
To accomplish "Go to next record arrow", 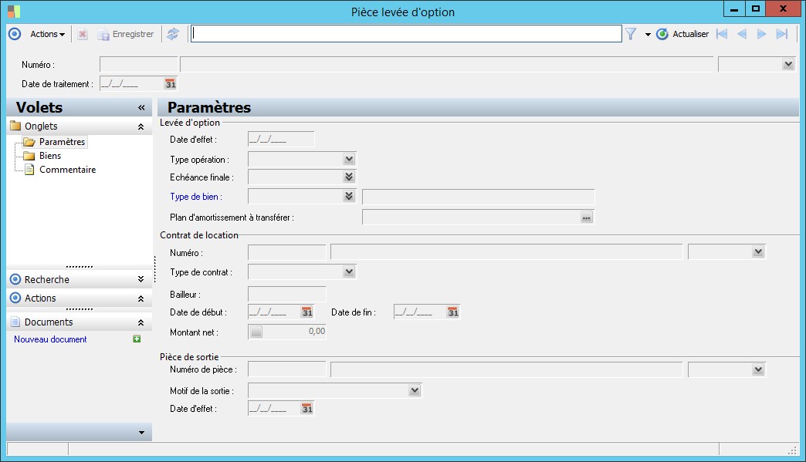I will [x=762, y=34].
